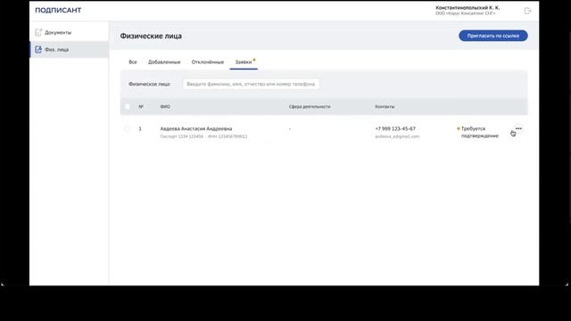Open Физ. лица in the sidebar

[x=69, y=50]
